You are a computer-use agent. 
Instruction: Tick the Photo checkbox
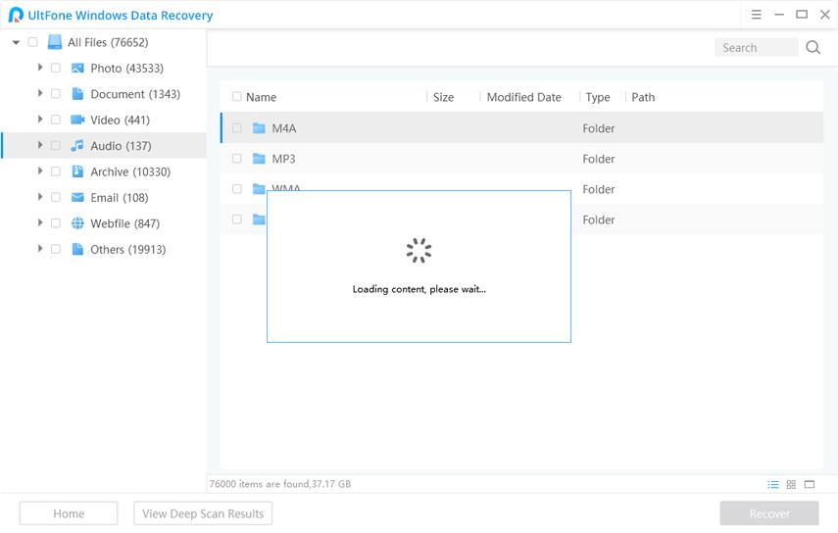(56, 68)
